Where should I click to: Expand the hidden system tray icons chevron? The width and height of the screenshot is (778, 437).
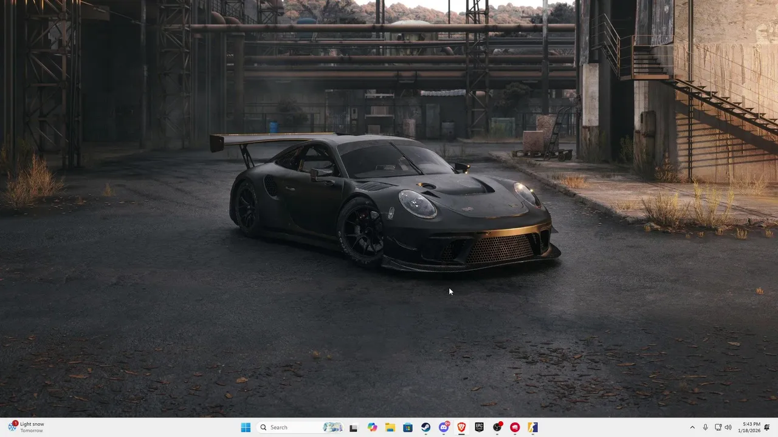coord(692,427)
